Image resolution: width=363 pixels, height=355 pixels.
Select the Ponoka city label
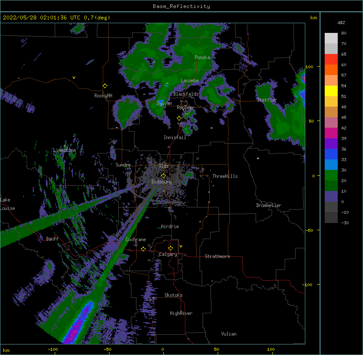pos(202,57)
